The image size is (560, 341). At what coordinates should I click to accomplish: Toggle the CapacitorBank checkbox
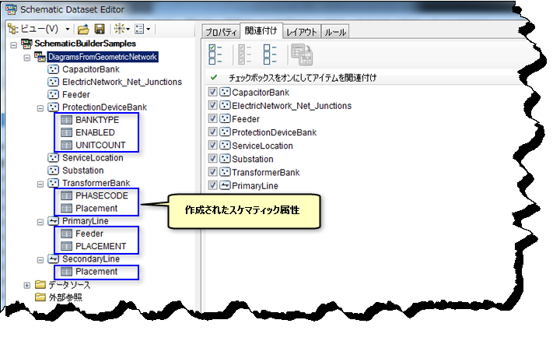(212, 92)
